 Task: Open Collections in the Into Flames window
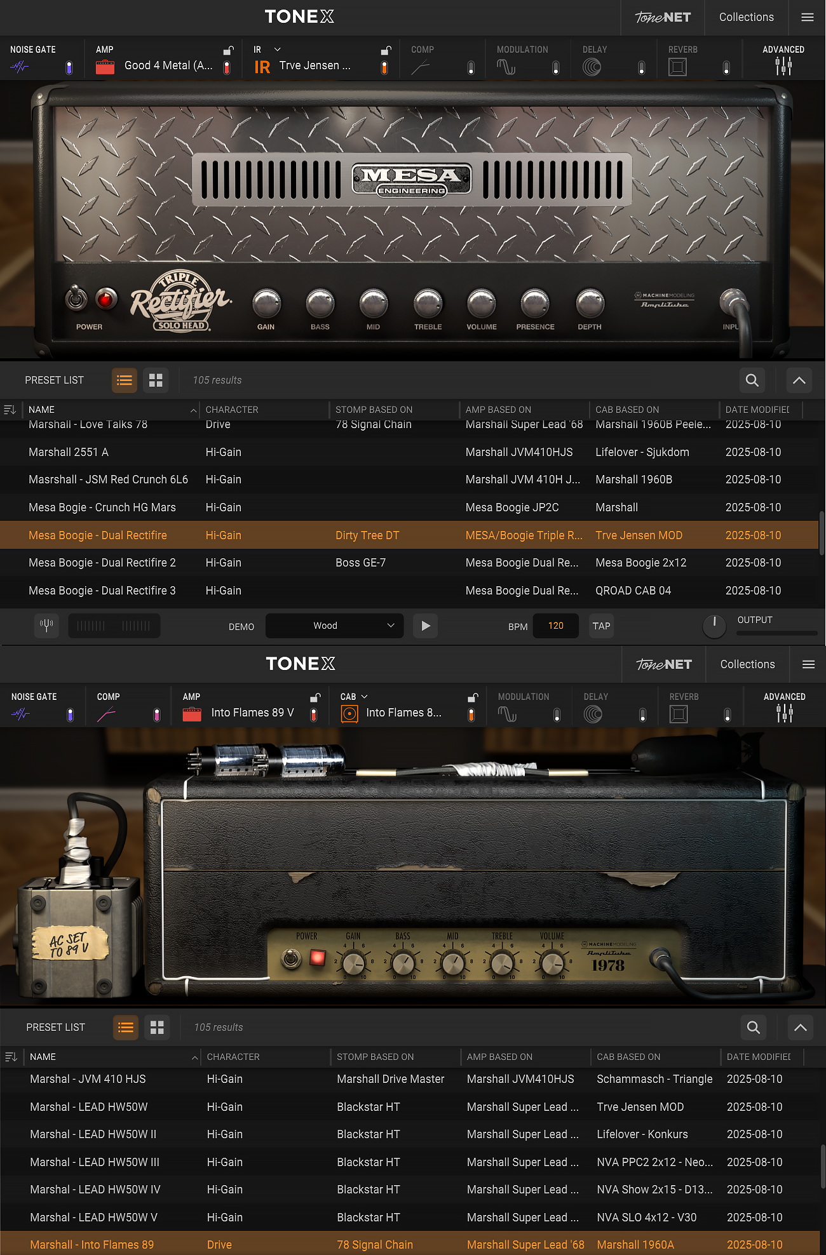[748, 664]
